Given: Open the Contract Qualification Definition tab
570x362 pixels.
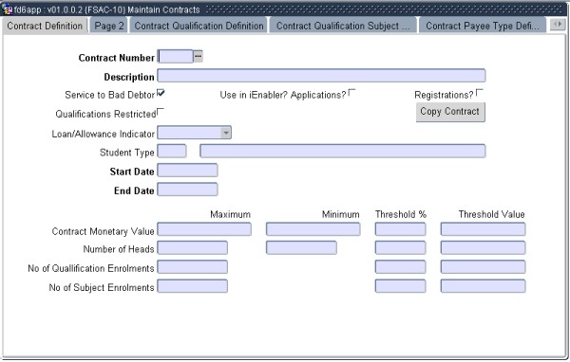Looking at the screenshot, I should 199,26.
